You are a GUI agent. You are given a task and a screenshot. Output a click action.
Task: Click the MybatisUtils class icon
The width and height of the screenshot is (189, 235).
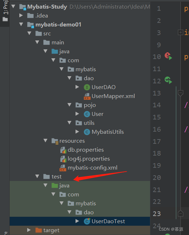87,132
